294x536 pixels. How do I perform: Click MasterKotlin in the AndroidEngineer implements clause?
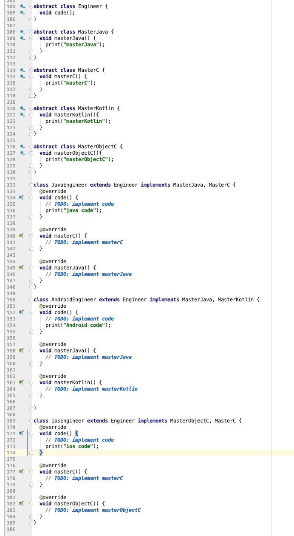click(x=236, y=300)
